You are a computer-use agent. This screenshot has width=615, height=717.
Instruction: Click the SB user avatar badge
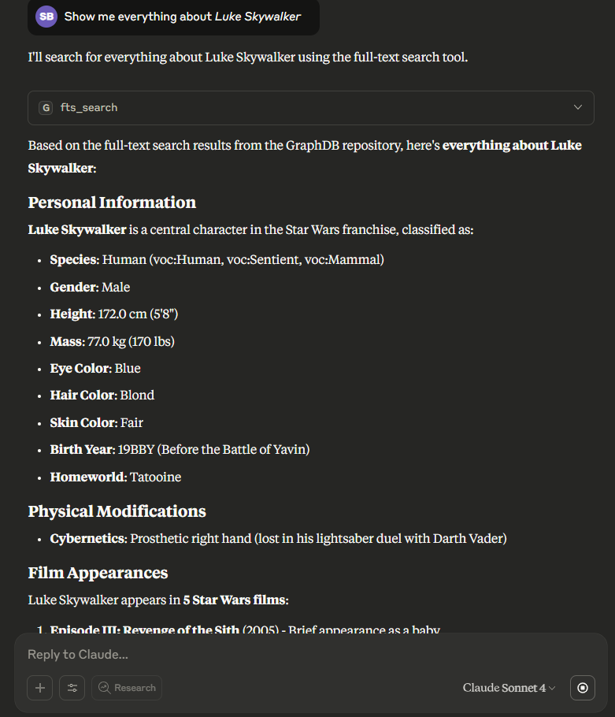(x=46, y=17)
